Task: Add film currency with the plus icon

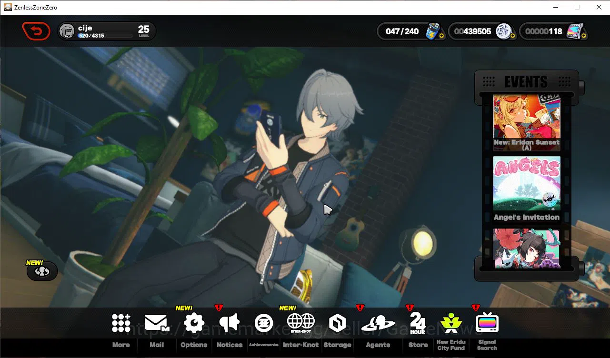Action: 584,36
